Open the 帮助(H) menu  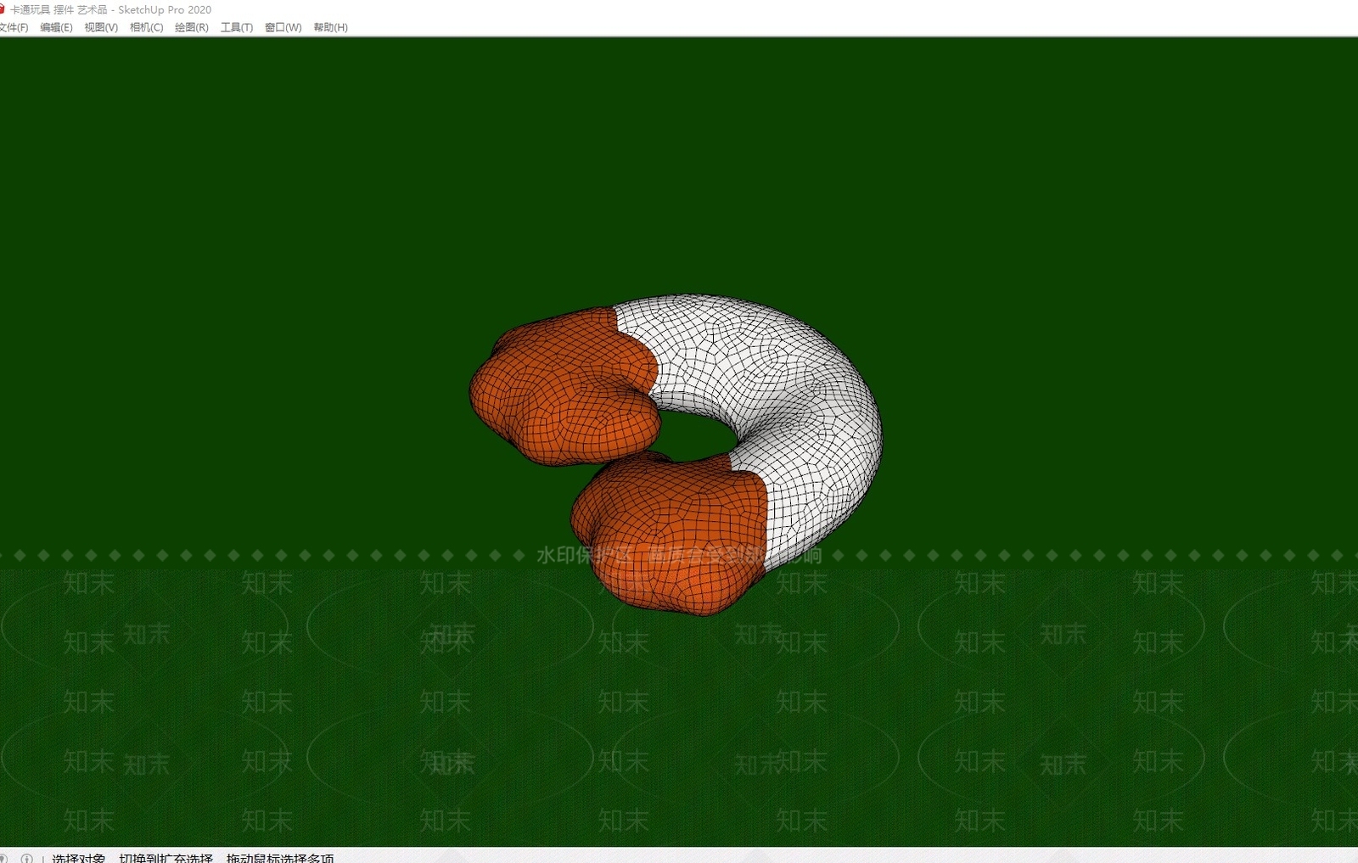click(330, 27)
